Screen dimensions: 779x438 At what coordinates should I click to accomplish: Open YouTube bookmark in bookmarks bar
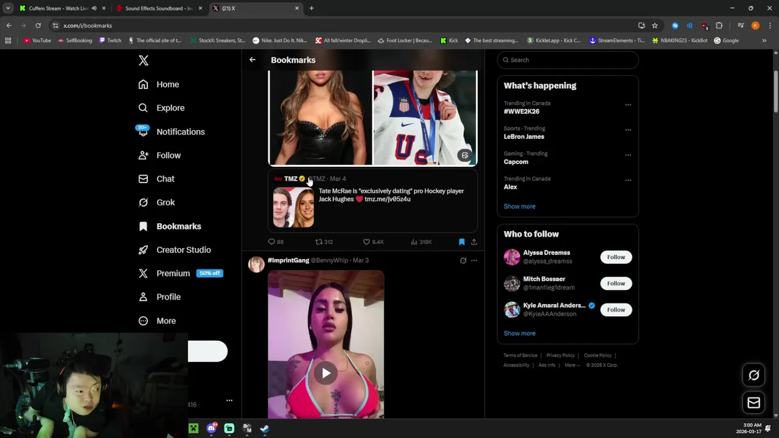pos(37,41)
